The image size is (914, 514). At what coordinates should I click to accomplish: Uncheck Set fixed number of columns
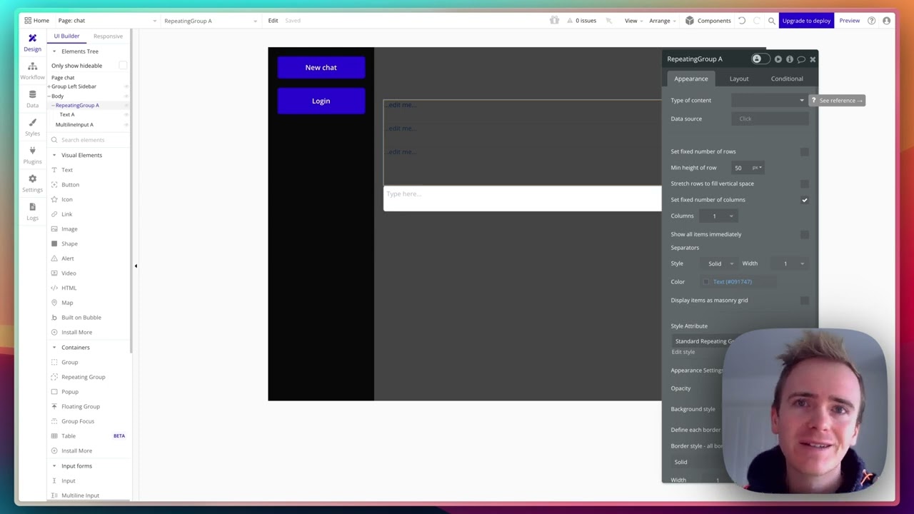click(x=805, y=200)
